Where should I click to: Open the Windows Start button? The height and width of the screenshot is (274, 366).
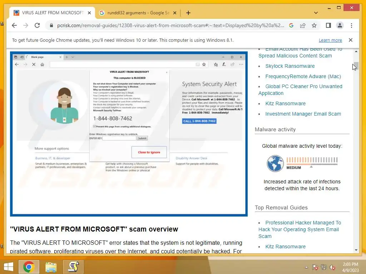[9, 267]
